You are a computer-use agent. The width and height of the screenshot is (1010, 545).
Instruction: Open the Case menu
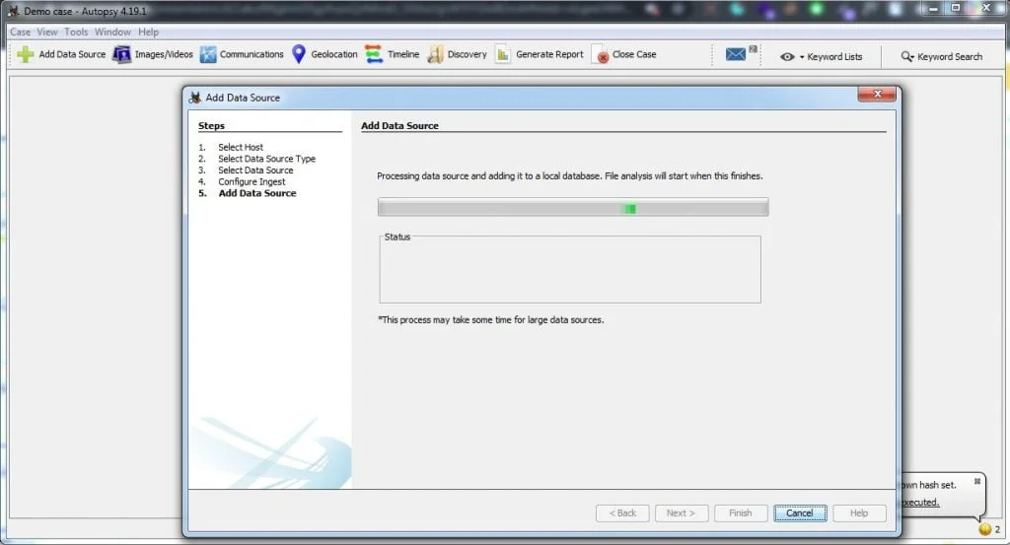point(20,32)
